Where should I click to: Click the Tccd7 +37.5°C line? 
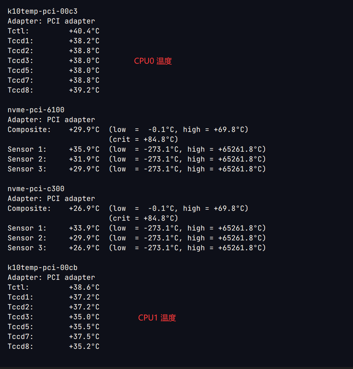coord(54,337)
